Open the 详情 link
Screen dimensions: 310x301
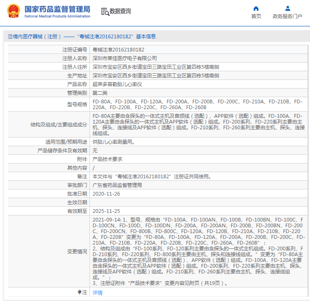point(97,292)
